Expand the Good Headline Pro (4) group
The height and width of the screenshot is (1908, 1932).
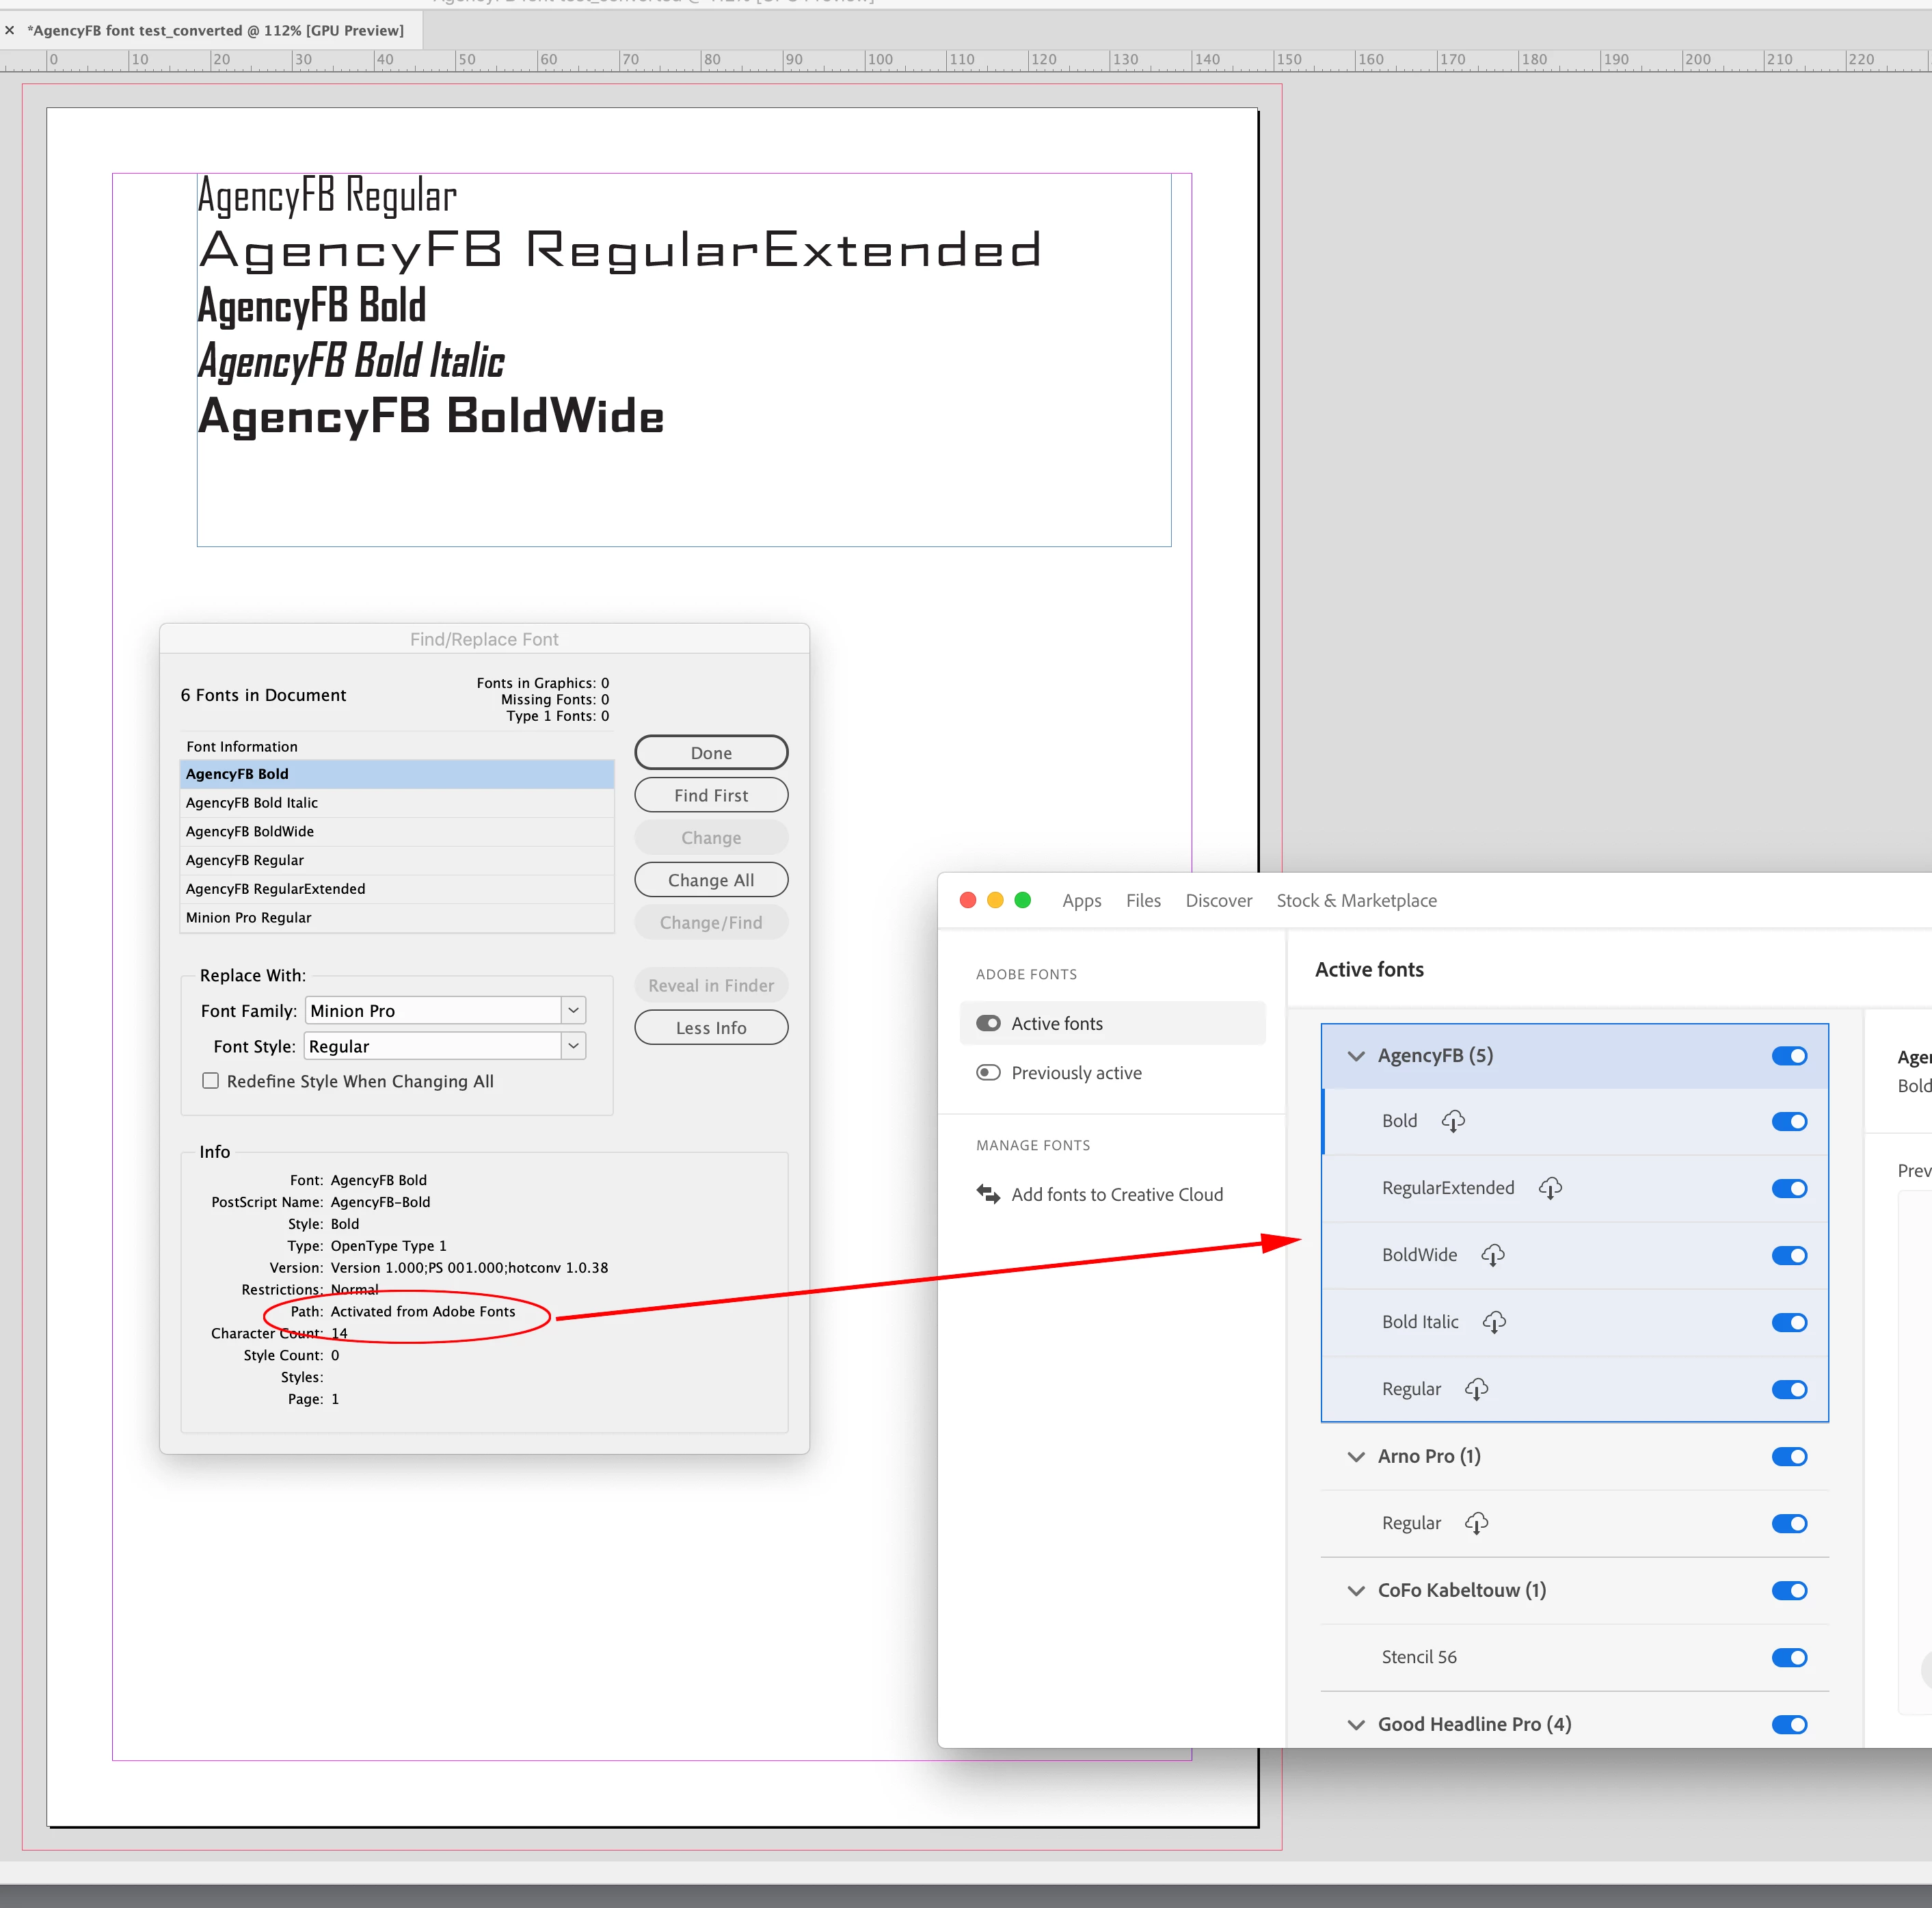click(x=1356, y=1724)
